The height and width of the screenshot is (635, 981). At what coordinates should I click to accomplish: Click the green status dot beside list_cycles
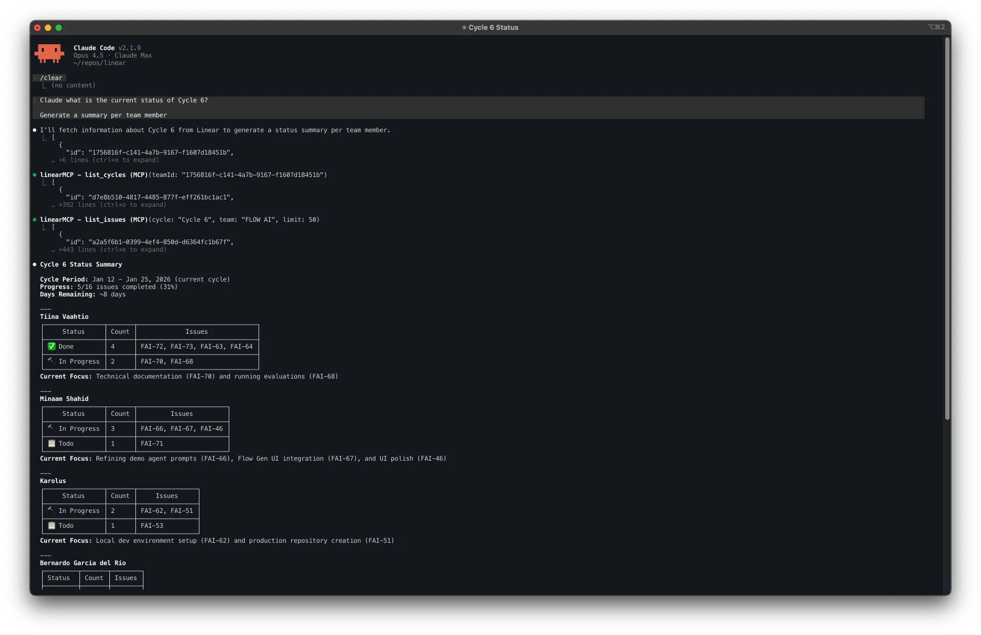(35, 175)
